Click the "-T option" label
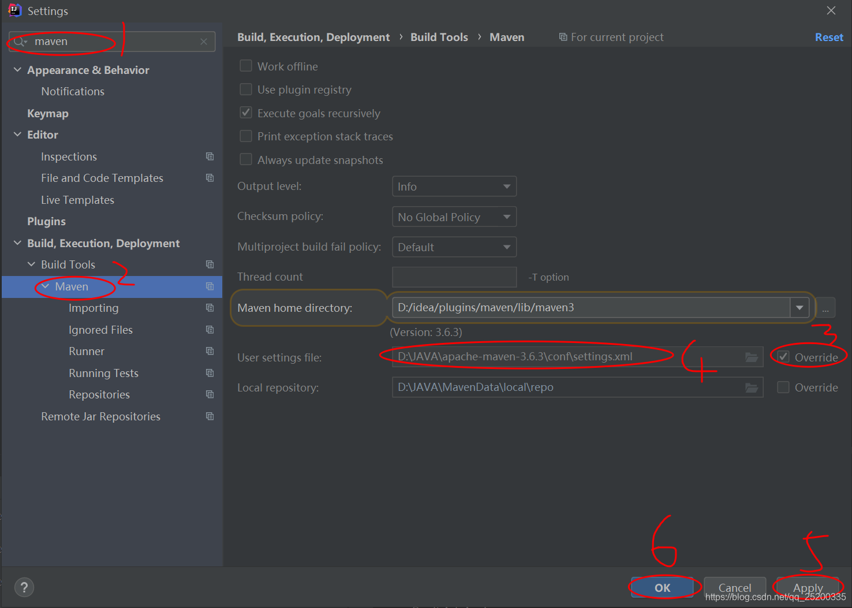 pyautogui.click(x=548, y=277)
